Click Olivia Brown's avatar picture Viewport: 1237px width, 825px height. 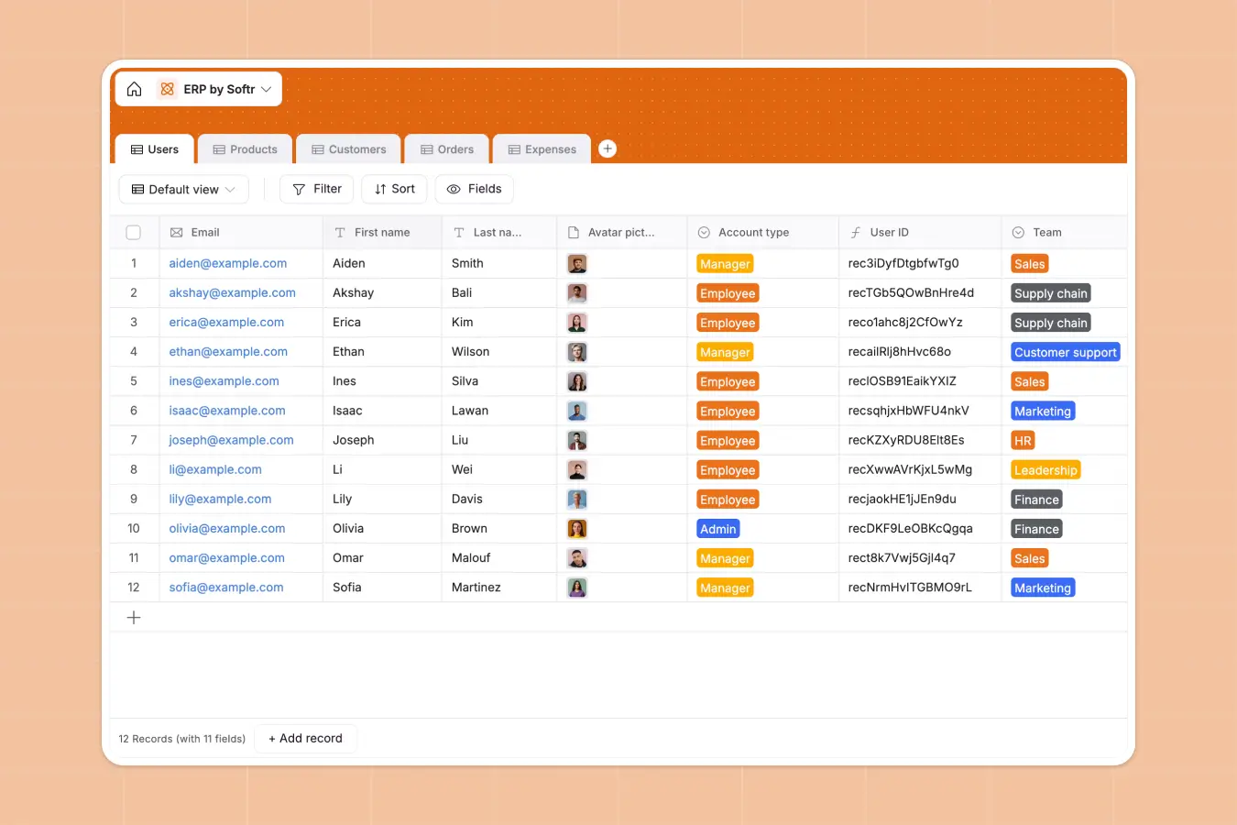576,528
